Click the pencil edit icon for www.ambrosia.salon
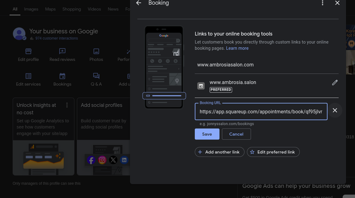This screenshot has height=198, width=355. tap(334, 82)
